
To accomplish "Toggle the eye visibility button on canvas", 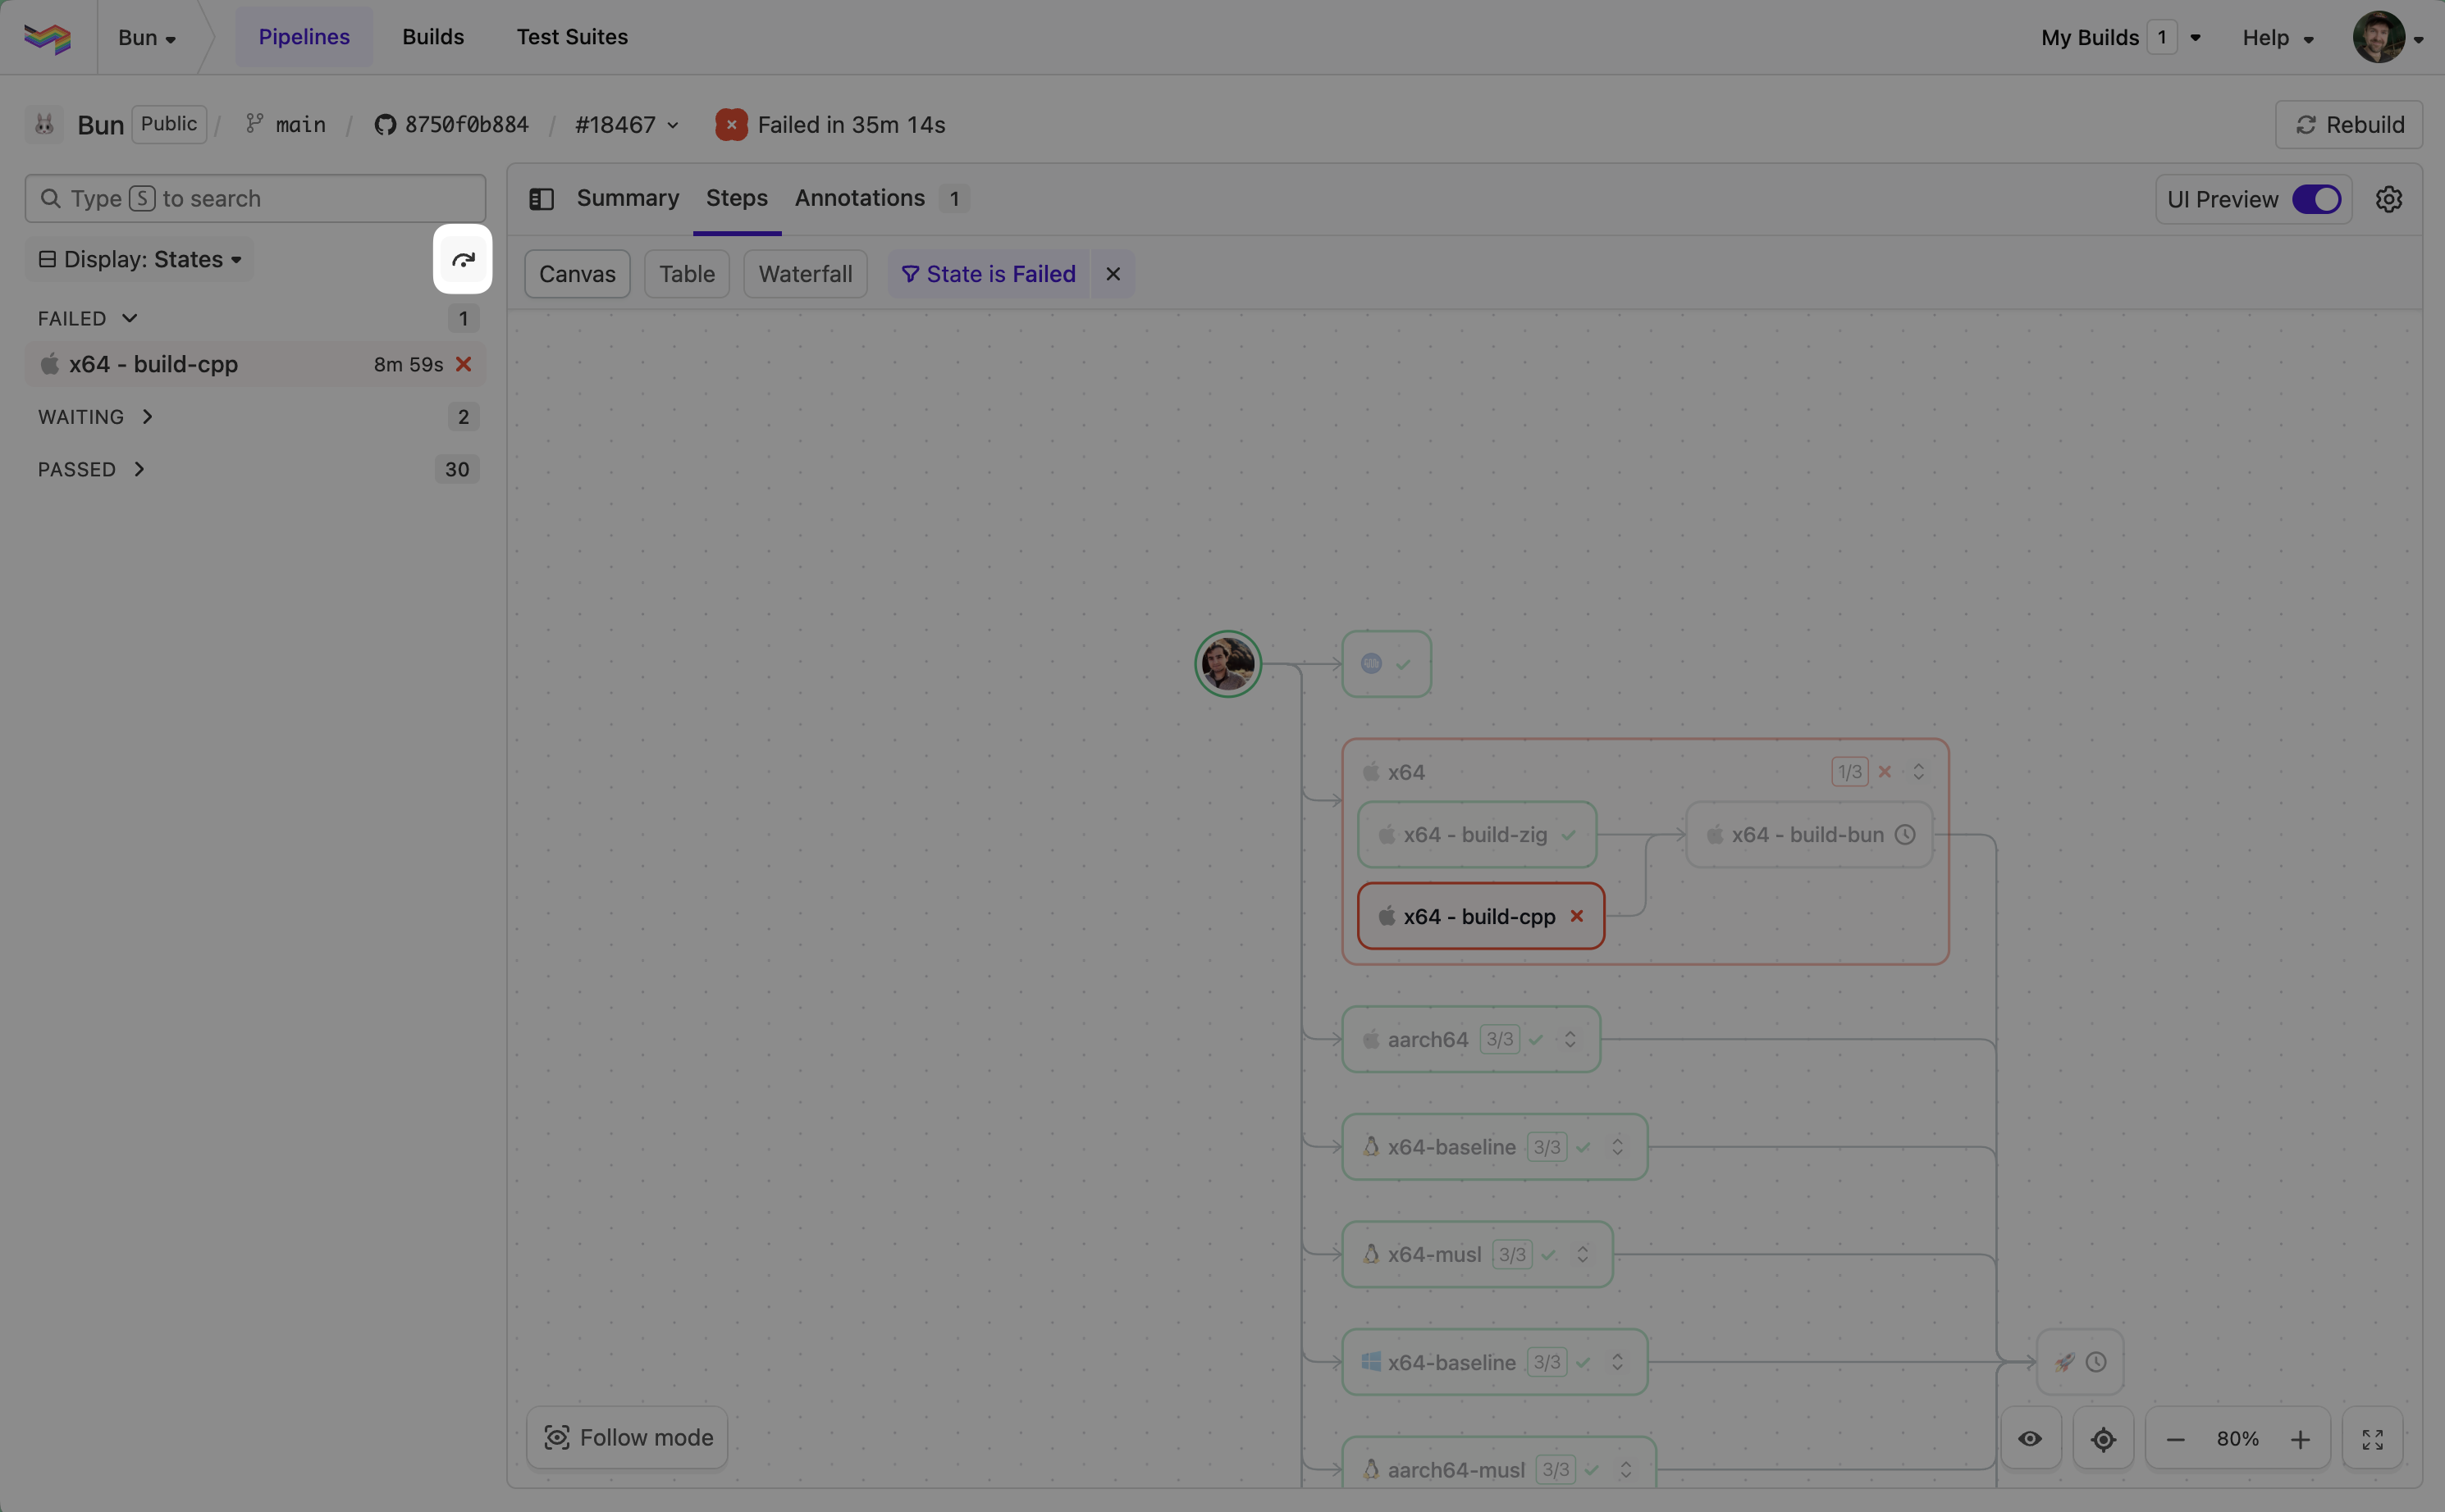I will pyautogui.click(x=2030, y=1439).
